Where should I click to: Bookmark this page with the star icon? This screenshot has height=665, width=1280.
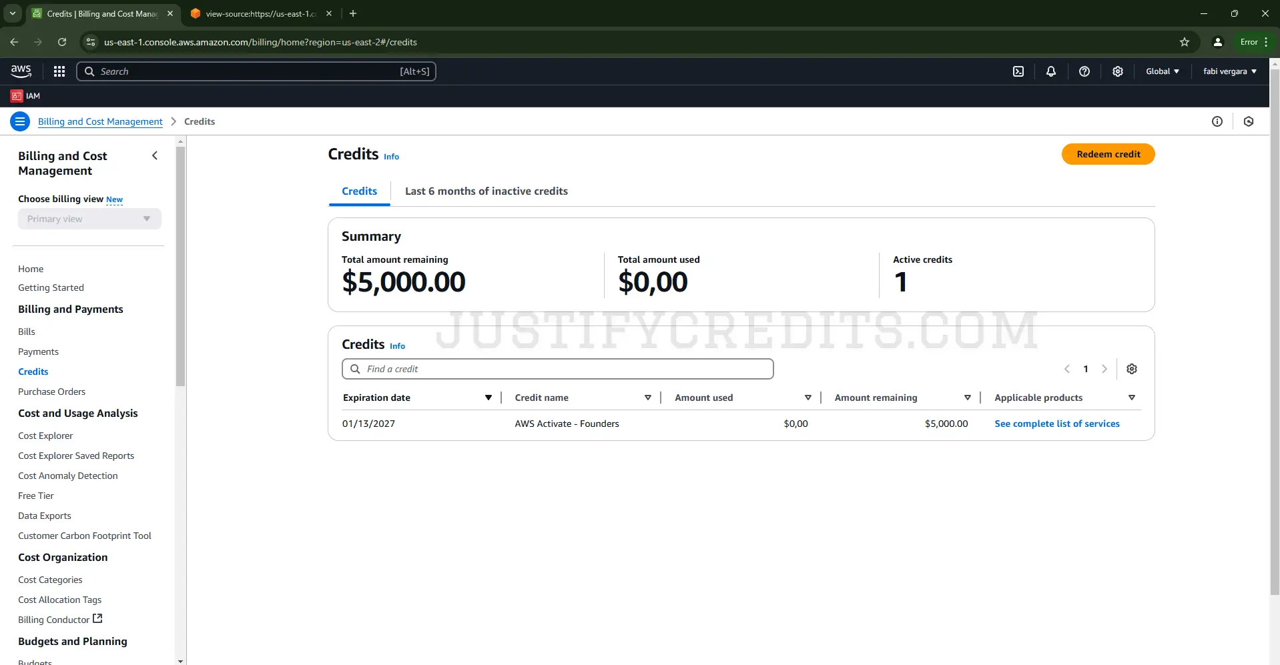[x=1185, y=42]
